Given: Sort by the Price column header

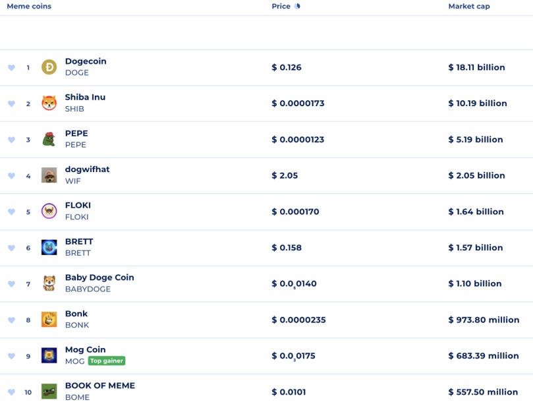Looking at the screenshot, I should click(281, 7).
